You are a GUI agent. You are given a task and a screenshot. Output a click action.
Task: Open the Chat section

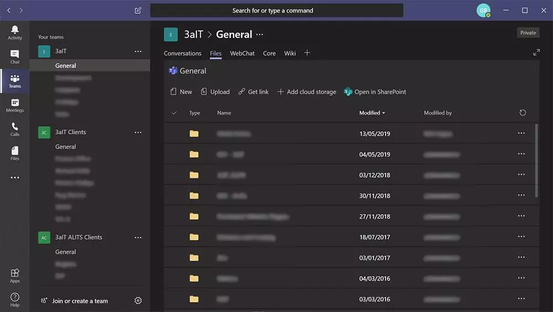(15, 57)
